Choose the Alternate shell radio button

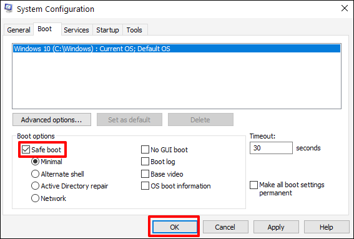point(35,174)
